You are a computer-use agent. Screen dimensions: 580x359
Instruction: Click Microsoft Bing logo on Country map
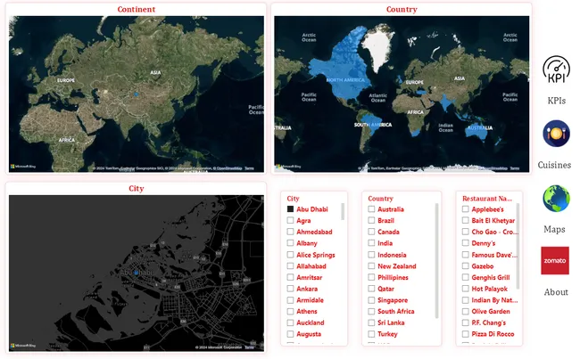(289, 167)
